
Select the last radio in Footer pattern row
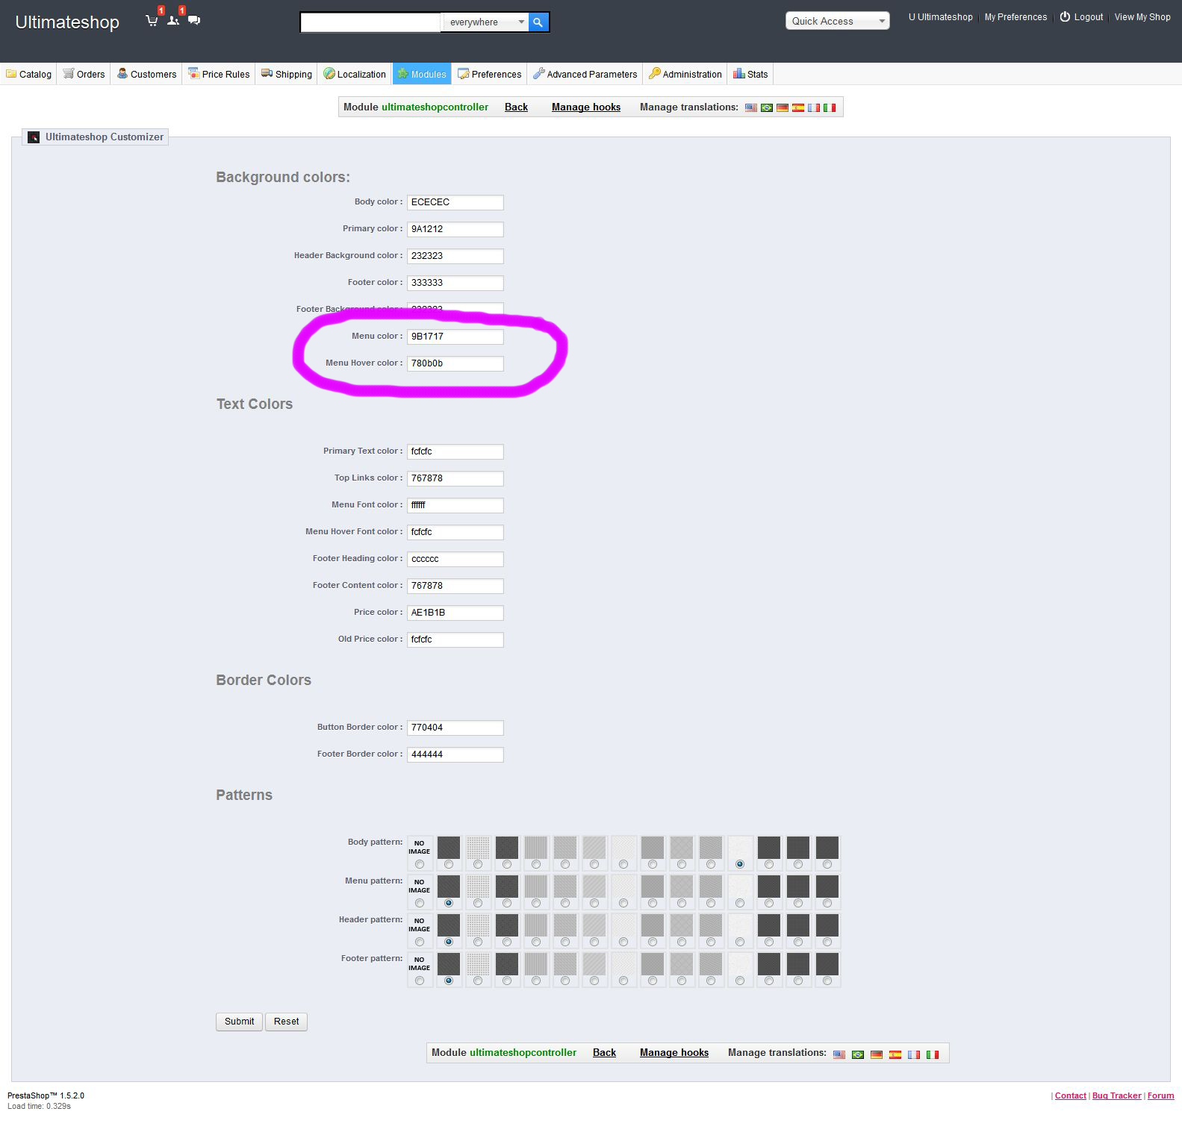[827, 981]
